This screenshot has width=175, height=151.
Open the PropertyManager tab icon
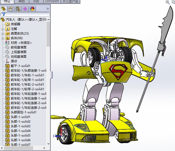11,9
